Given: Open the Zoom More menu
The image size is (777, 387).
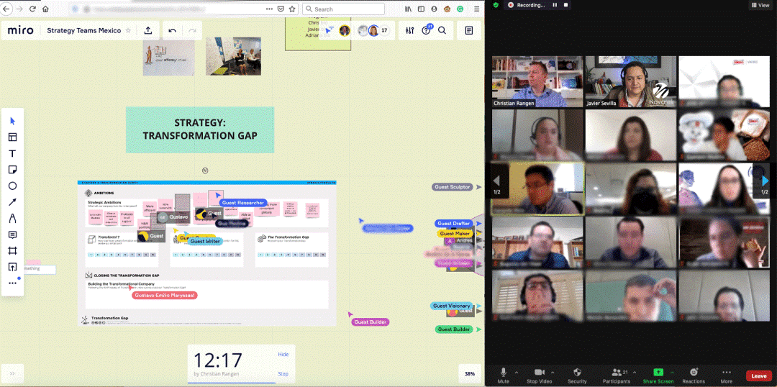Looking at the screenshot, I should [727, 374].
